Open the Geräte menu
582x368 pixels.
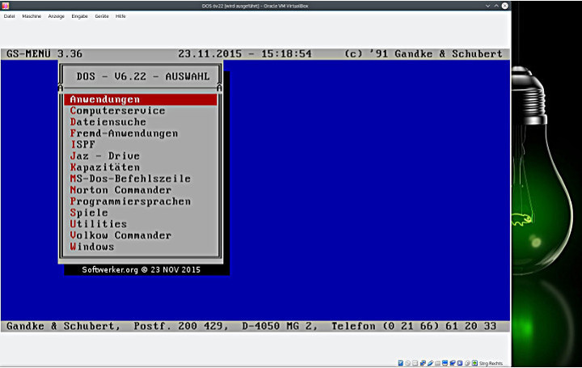(x=102, y=16)
